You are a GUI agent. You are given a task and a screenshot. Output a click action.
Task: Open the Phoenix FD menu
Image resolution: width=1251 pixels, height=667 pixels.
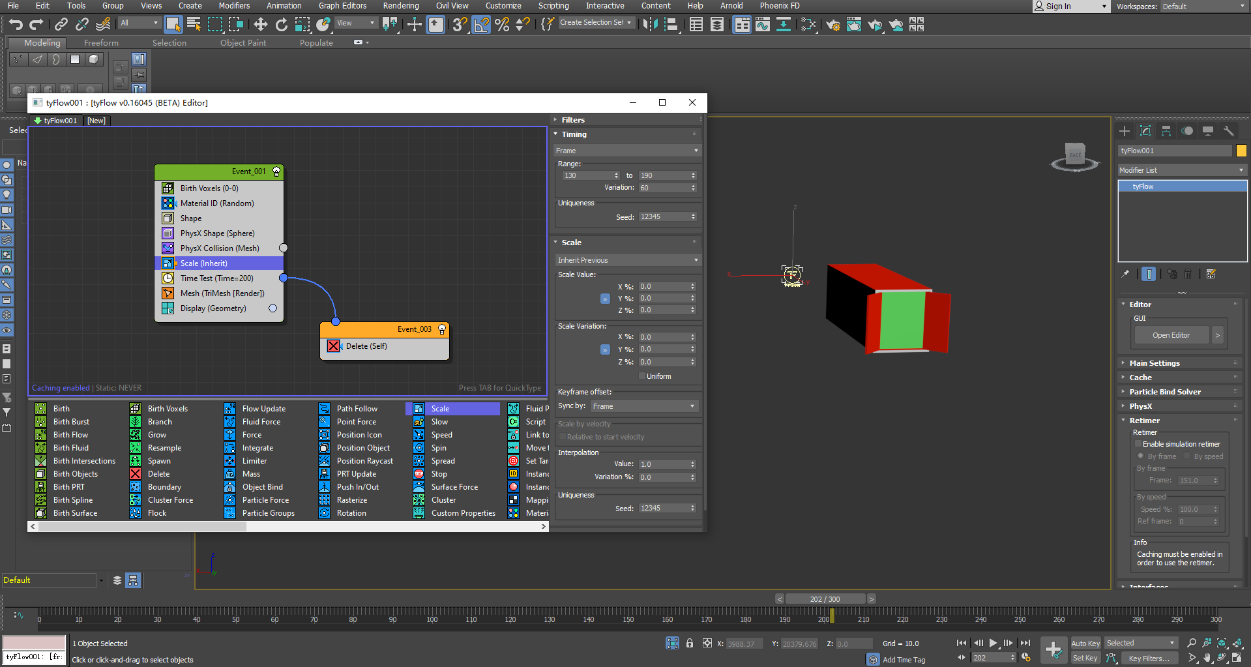click(779, 6)
